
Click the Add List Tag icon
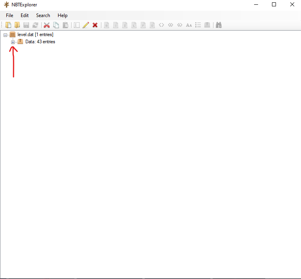(198, 25)
